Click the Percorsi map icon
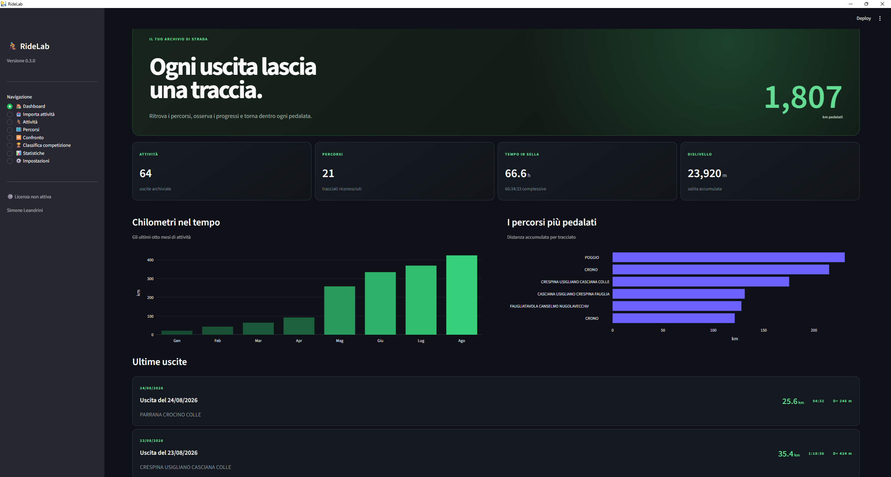This screenshot has width=891, height=477. 19,130
